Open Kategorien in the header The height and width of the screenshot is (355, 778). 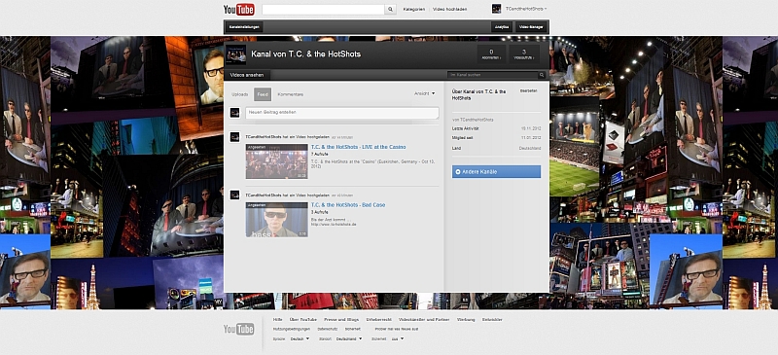(x=414, y=10)
